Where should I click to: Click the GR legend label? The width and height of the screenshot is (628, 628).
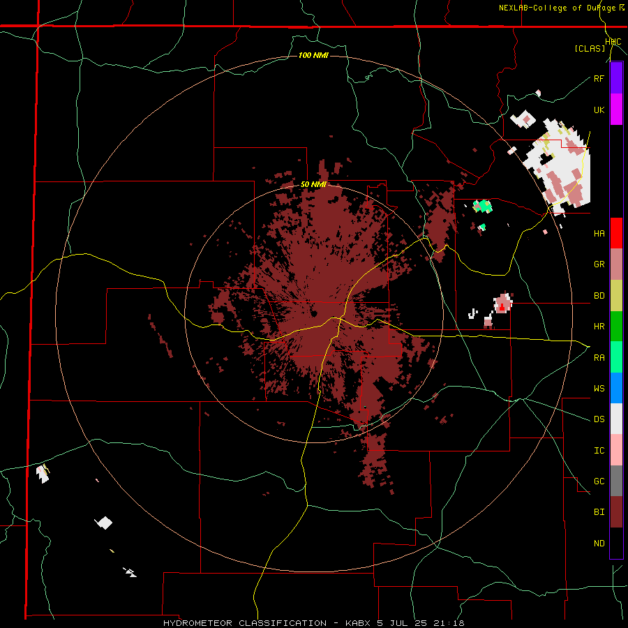[599, 264]
